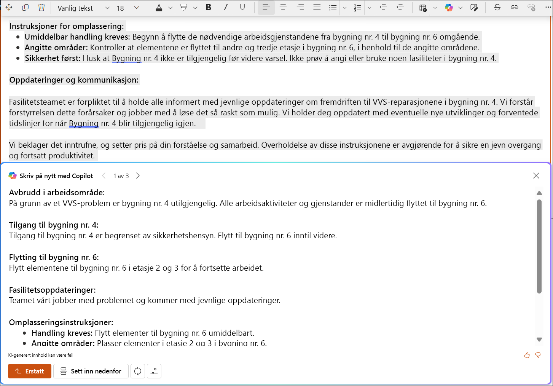Image resolution: width=553 pixels, height=386 pixels.
Task: Click the Copilot logo in rewrite panel
Action: pyautogui.click(x=13, y=175)
